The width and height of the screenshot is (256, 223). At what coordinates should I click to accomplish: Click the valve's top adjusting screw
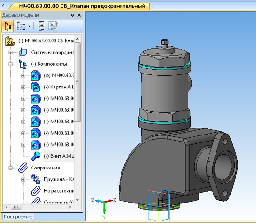[x=164, y=43]
